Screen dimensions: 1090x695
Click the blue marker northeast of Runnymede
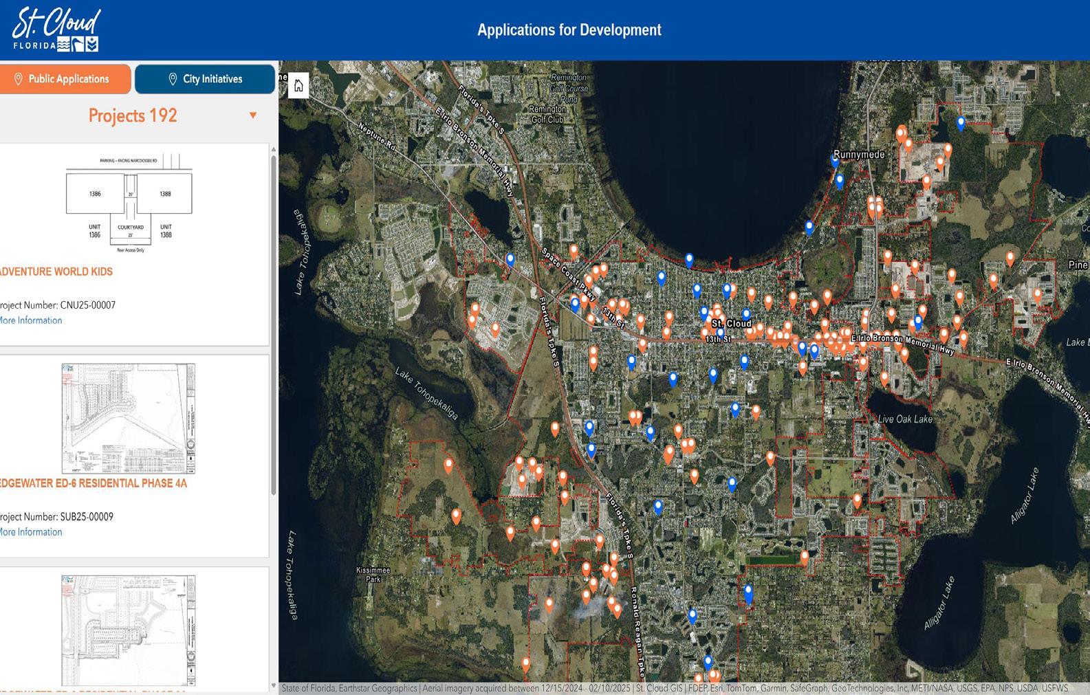coord(961,123)
